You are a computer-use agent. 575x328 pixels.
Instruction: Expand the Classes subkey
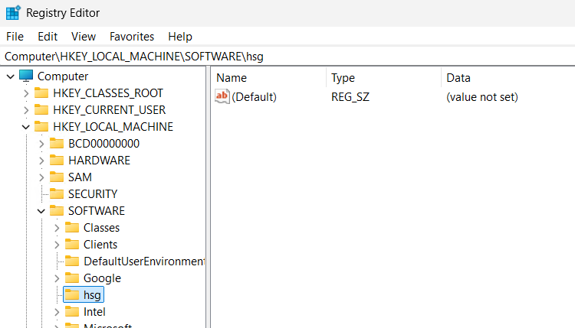pos(57,228)
